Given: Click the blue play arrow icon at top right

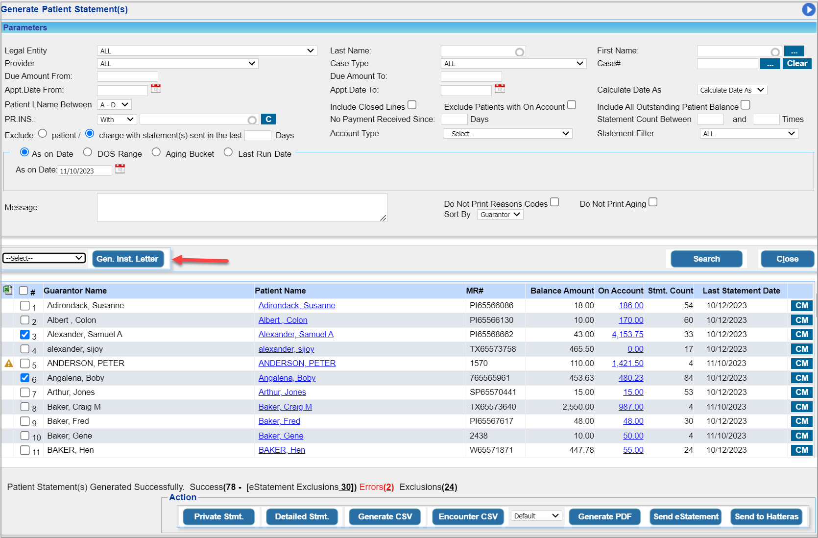Looking at the screenshot, I should click(808, 9).
